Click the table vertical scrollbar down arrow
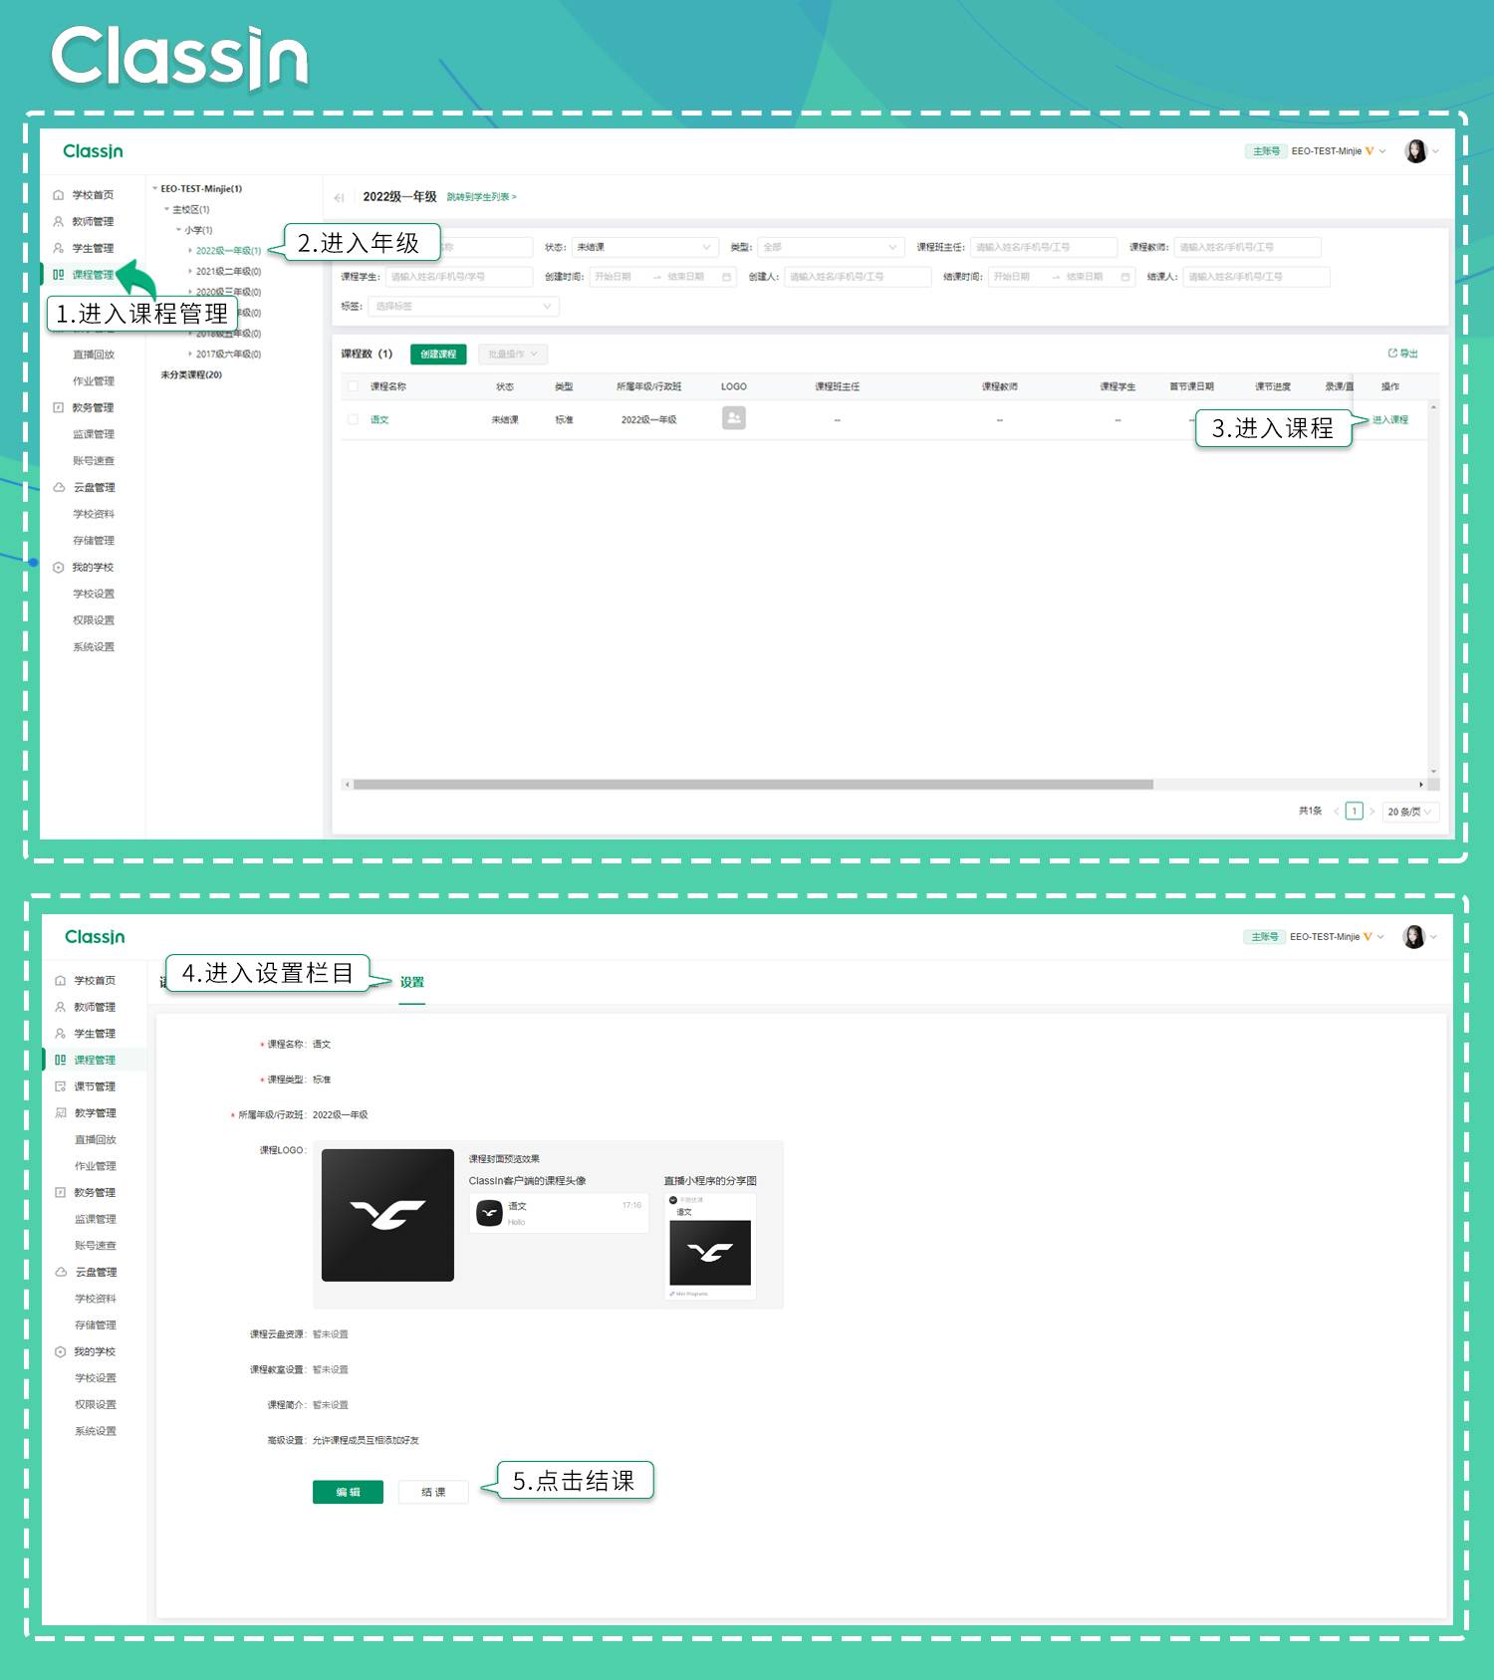 [1433, 771]
